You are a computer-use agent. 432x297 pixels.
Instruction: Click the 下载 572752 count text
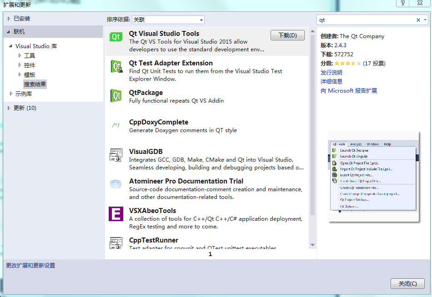point(337,54)
